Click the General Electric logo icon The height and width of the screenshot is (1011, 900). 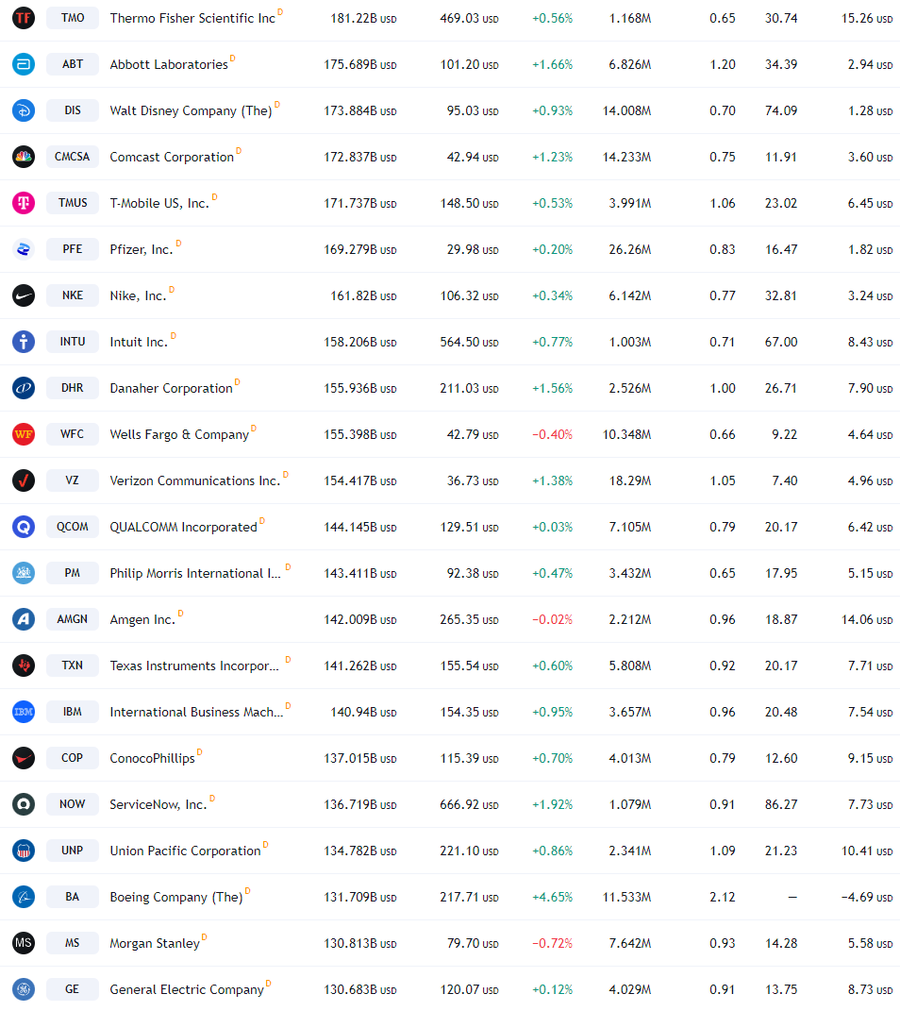click(x=24, y=989)
